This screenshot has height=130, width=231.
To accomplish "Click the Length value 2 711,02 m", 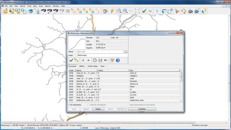I will (x=101, y=44).
